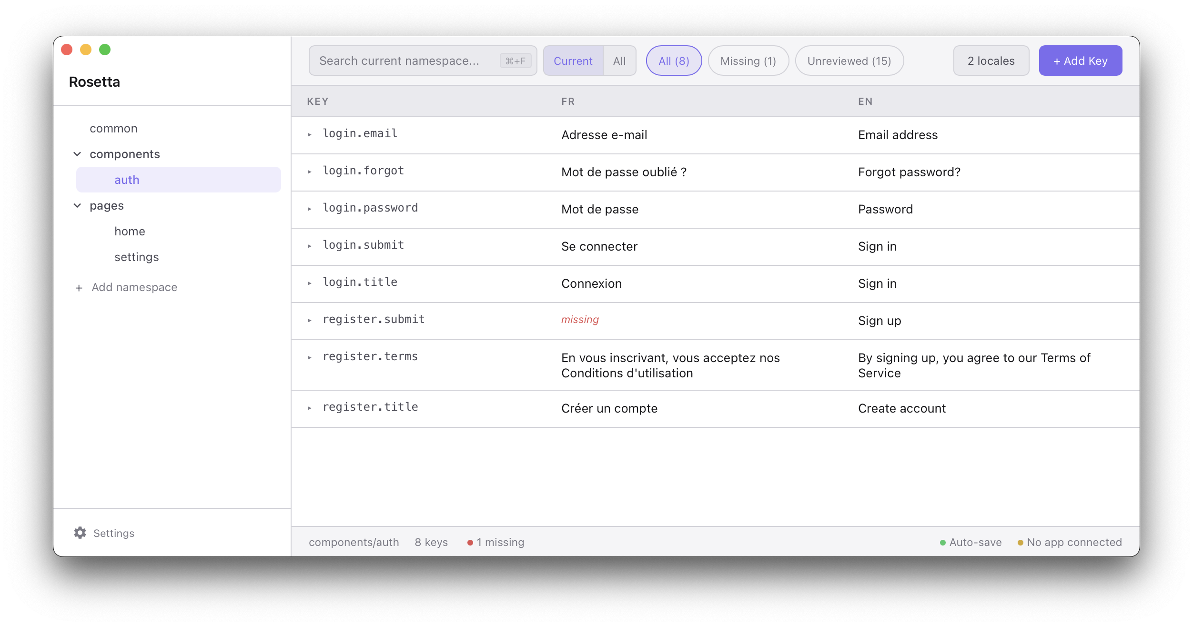Click the plus icon beside Add namespace

point(79,288)
